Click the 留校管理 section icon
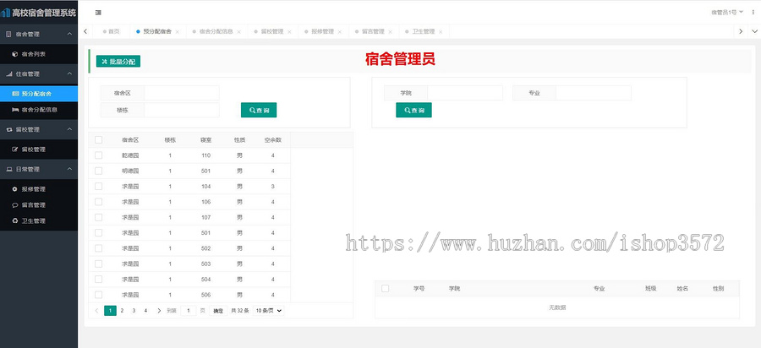This screenshot has height=348, width=761. [8, 130]
